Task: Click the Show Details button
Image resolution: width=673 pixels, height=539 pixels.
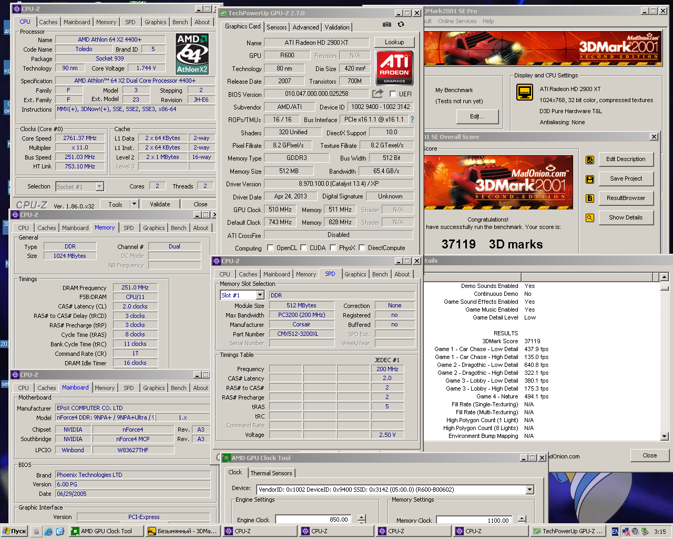Action: tap(626, 217)
